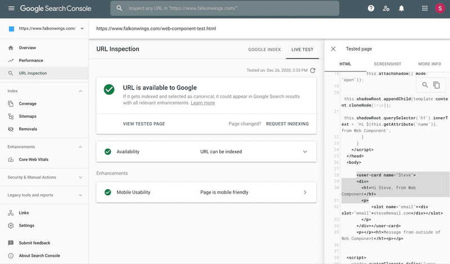Open the hamburger navigation menu
The image size is (450, 264).
point(11,8)
